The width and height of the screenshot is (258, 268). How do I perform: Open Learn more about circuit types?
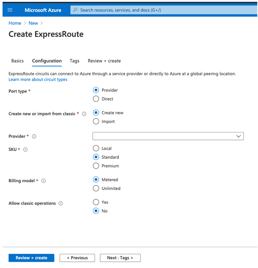pyautogui.click(x=38, y=80)
